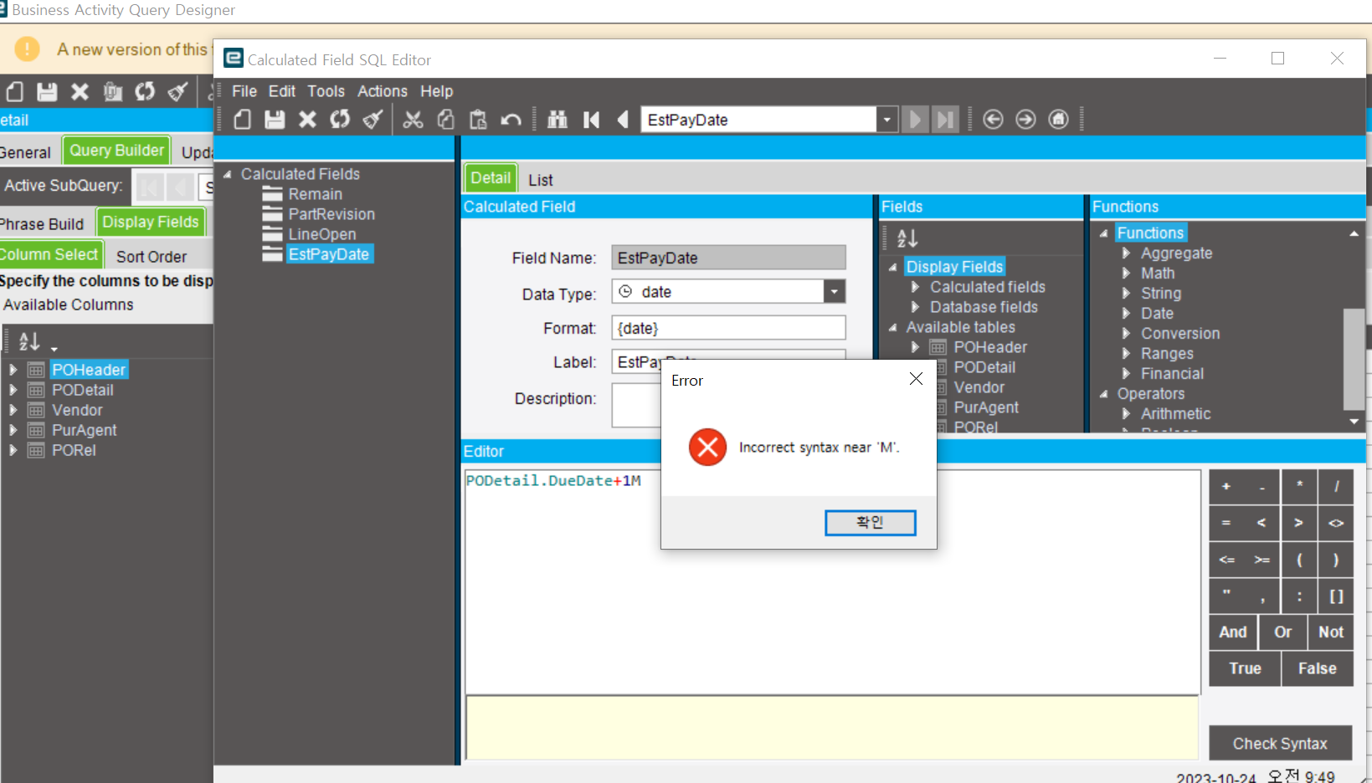The height and width of the screenshot is (783, 1372).
Task: Close the Error dialog with X
Action: click(916, 379)
